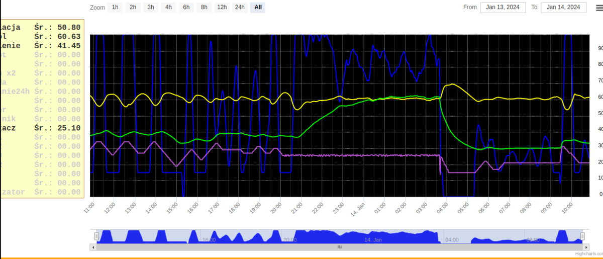Click the To date field Jan 14, 2024
This screenshot has width=603, height=259.
pyautogui.click(x=563, y=8)
